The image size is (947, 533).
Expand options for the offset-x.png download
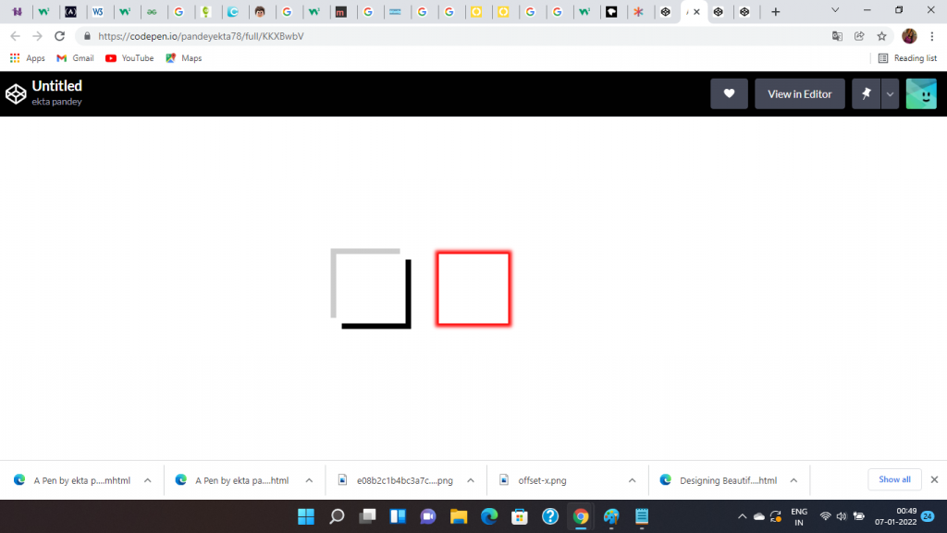pyautogui.click(x=632, y=480)
